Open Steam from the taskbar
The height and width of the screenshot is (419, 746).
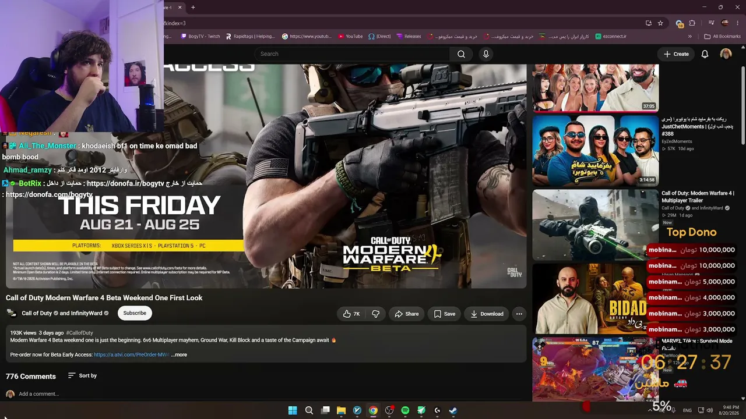(x=453, y=410)
